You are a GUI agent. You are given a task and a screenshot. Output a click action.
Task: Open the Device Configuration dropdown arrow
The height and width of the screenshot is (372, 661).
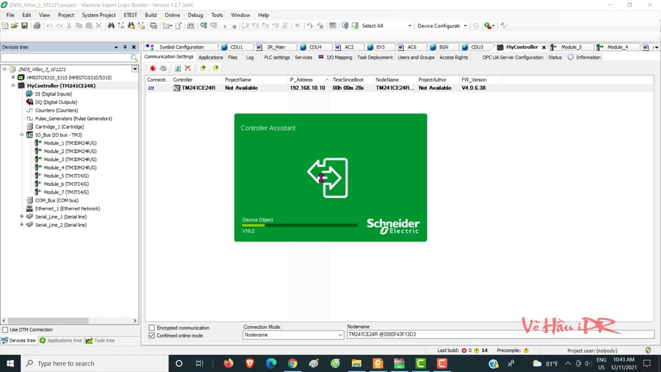(x=465, y=25)
